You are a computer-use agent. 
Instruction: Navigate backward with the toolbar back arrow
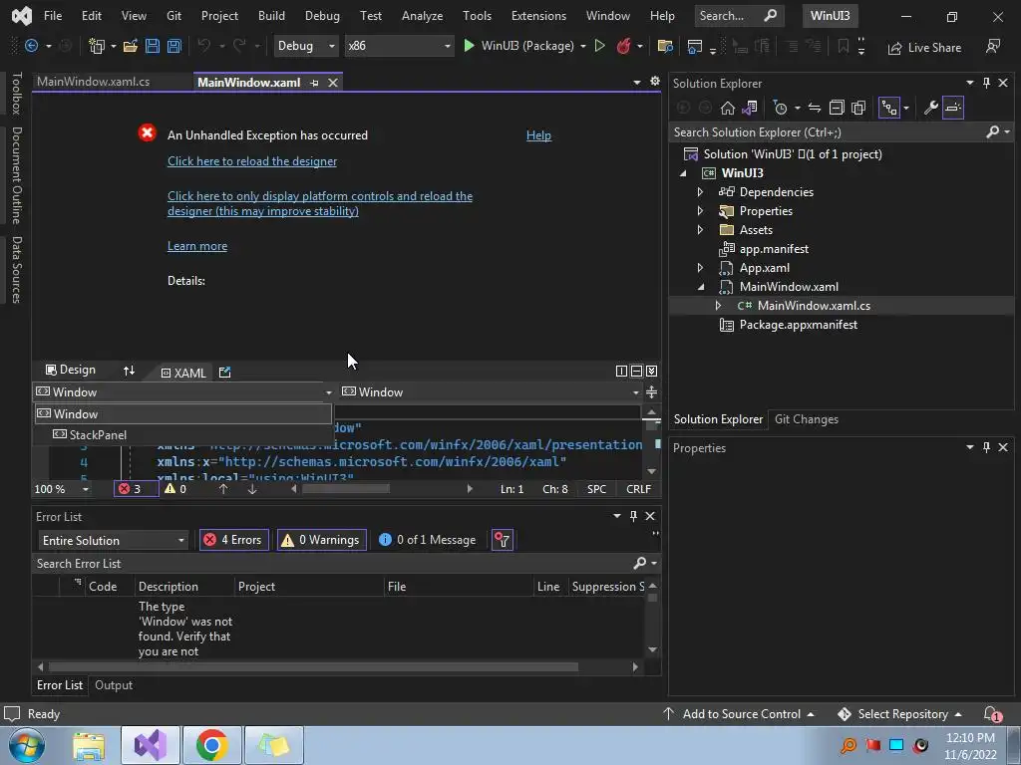[31, 46]
